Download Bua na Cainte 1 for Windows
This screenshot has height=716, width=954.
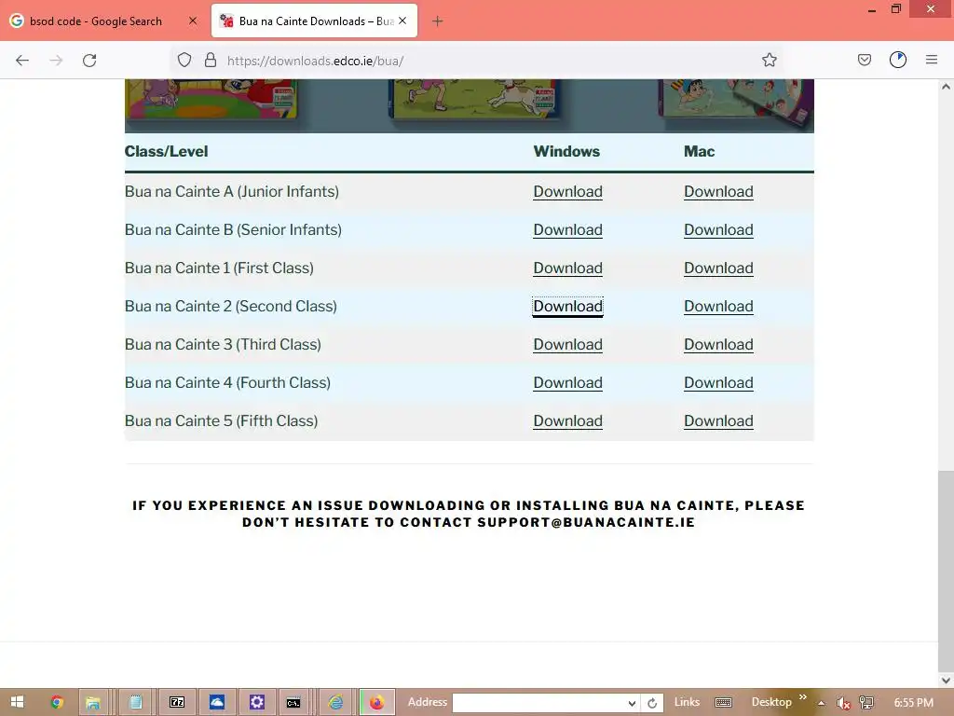point(567,268)
